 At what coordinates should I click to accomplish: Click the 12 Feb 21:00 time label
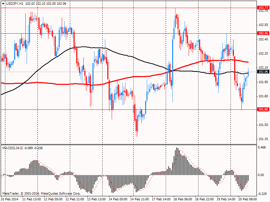pos(75,199)
